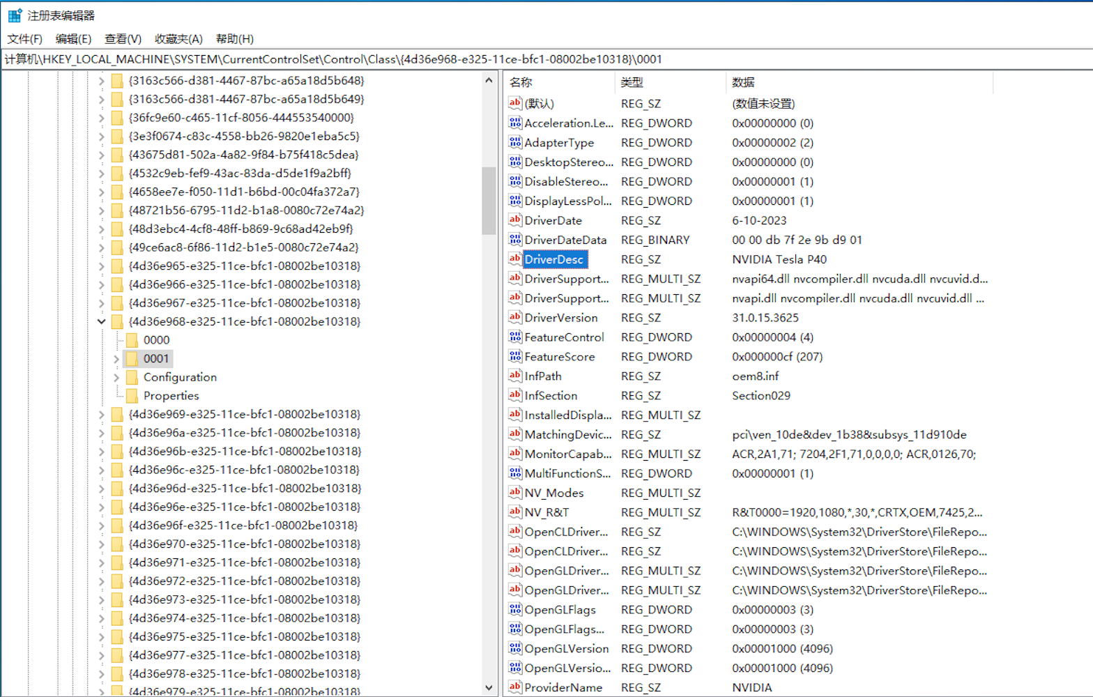Collapse the {4d36e968-e325-11ce-bfc1-08002be10318} key

102,321
